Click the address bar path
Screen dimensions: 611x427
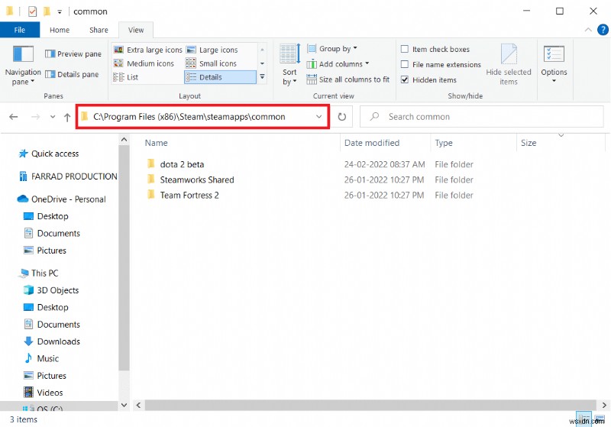click(x=189, y=117)
